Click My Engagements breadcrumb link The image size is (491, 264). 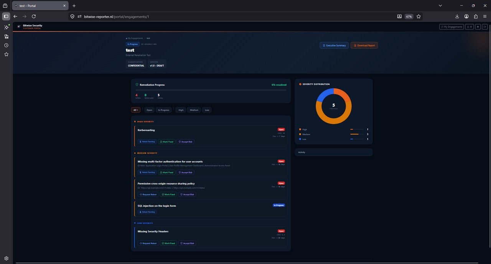coord(135,38)
